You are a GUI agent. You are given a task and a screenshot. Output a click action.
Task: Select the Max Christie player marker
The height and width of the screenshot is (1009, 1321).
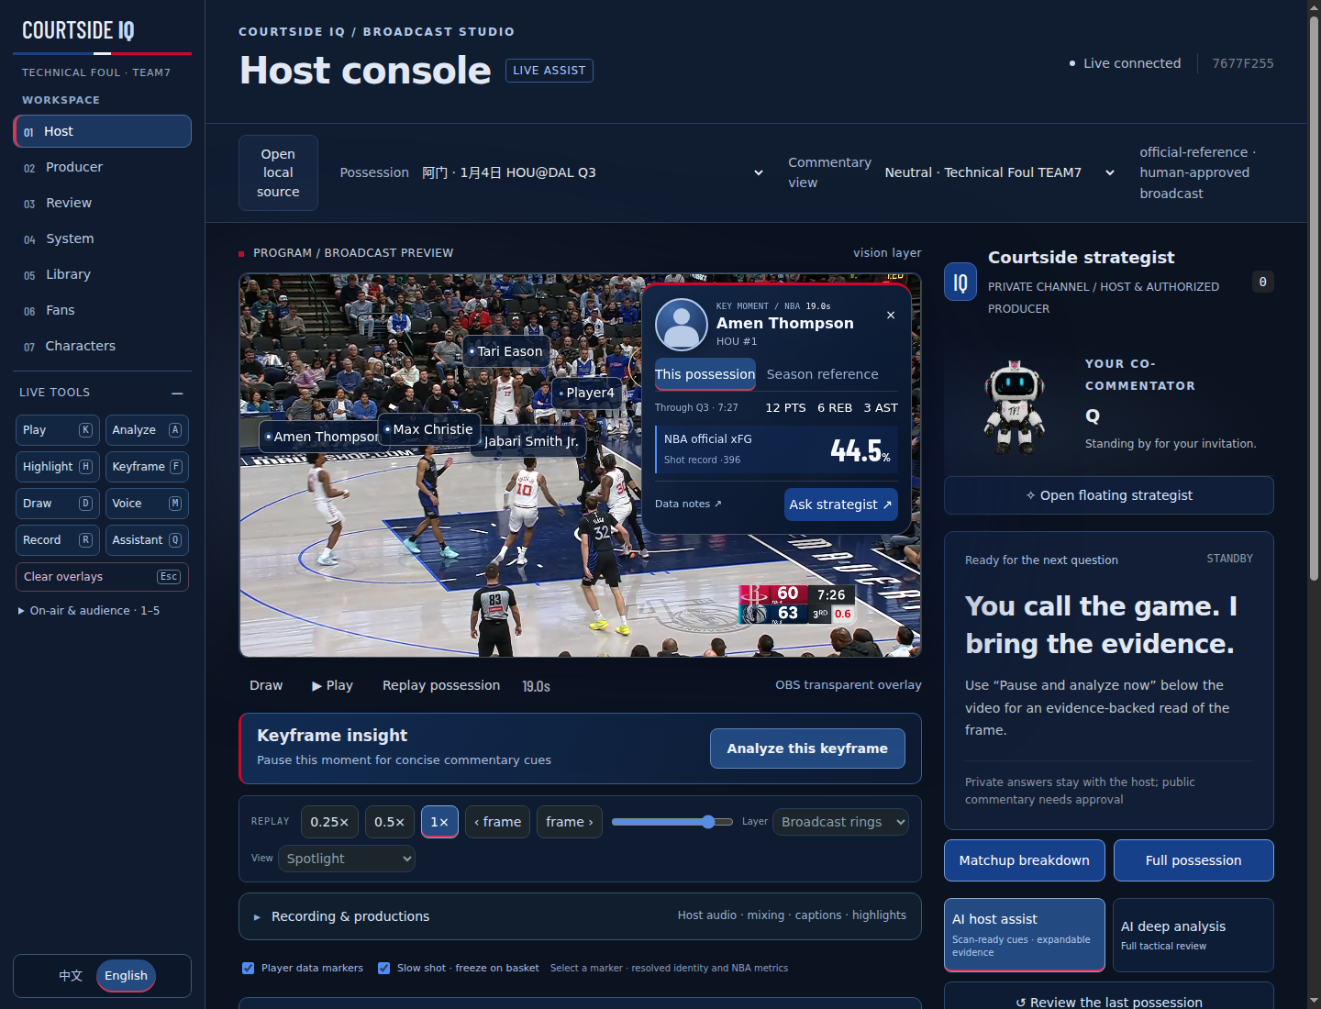(428, 429)
